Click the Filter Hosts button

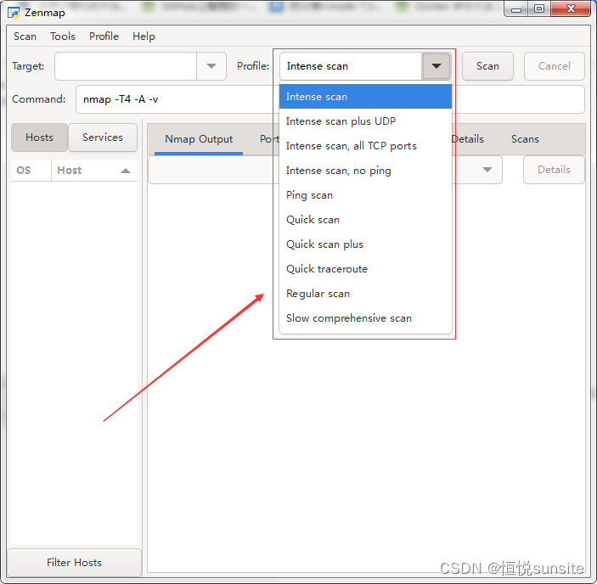pos(74,563)
